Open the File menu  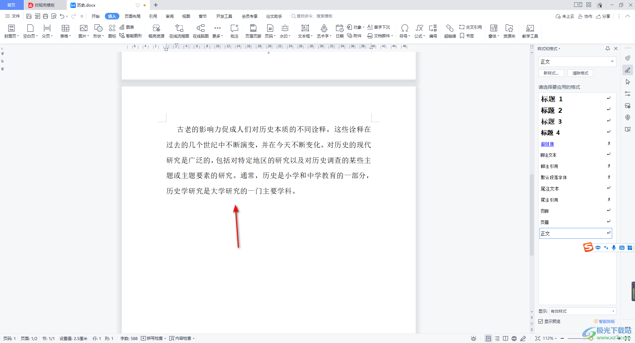(13, 16)
